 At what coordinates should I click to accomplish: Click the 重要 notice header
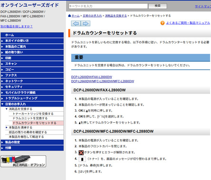141,57
